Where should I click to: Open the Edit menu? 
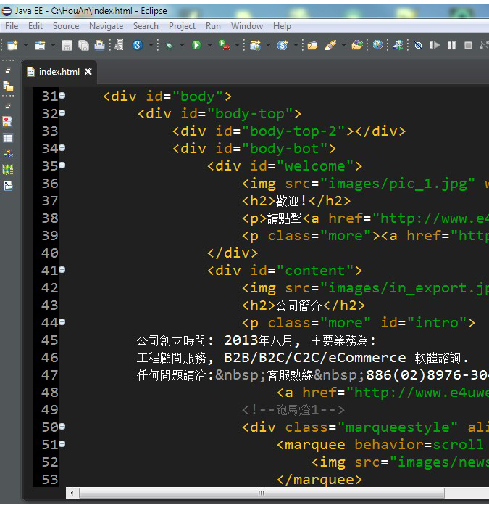(x=35, y=26)
